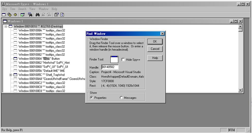The width and height of the screenshot is (252, 133).
Task: Open the Spy menu
Action: tap(5, 9)
